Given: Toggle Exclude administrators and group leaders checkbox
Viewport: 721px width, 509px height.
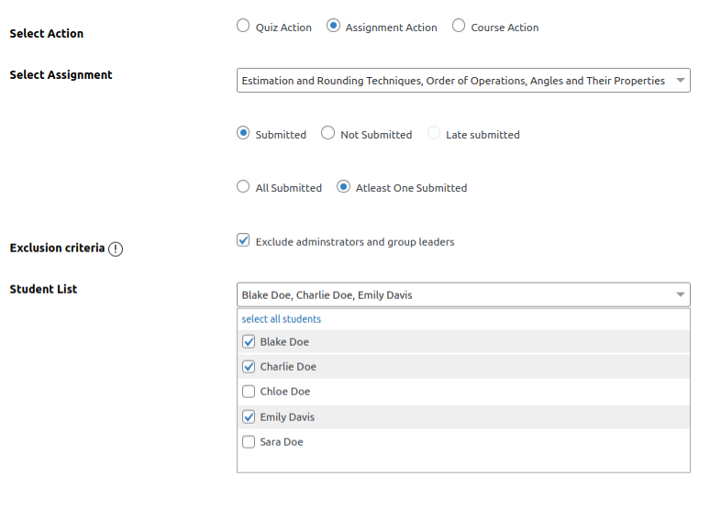Looking at the screenshot, I should 243,240.
